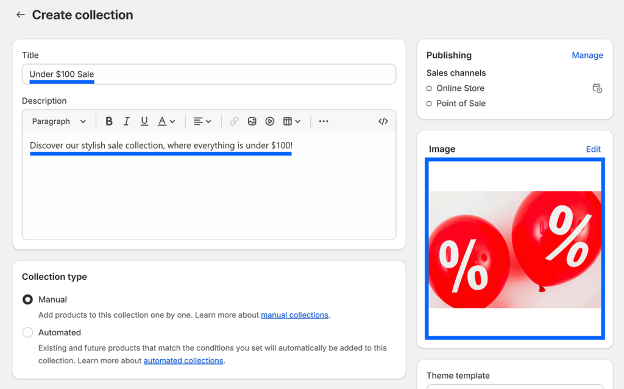Open more formatting options ellipsis

coord(324,121)
